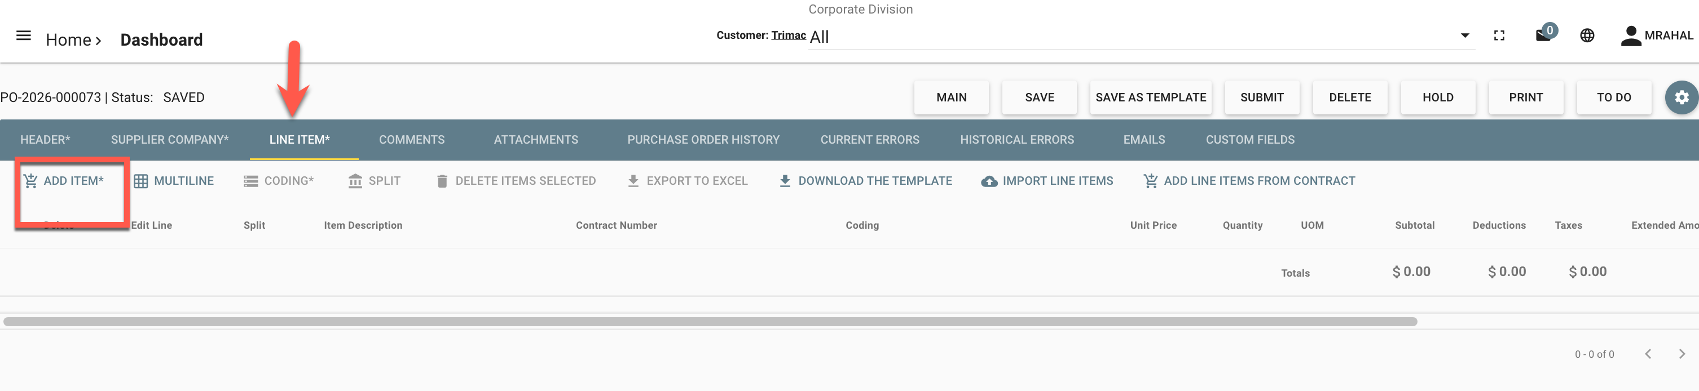Image resolution: width=1699 pixels, height=391 pixels.
Task: Expand the Customer dropdown arrow
Action: click(x=1465, y=35)
